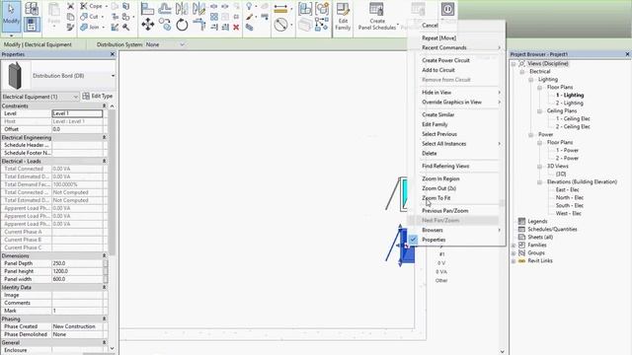Activate the Move tool
Viewport: 632px width, 355px height.
coord(147,25)
